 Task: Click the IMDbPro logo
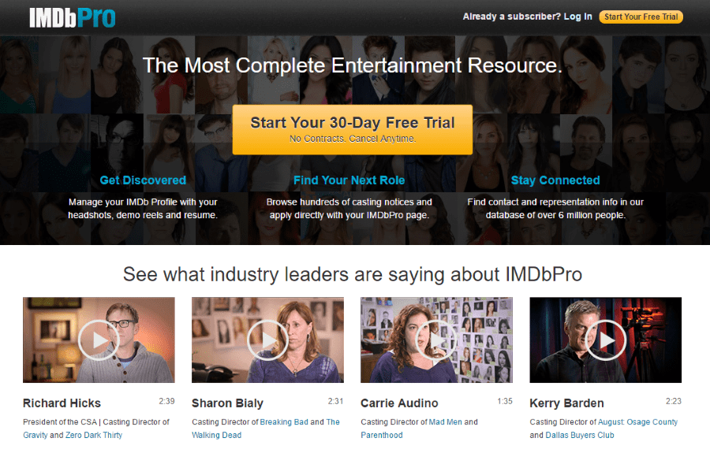coord(73,18)
